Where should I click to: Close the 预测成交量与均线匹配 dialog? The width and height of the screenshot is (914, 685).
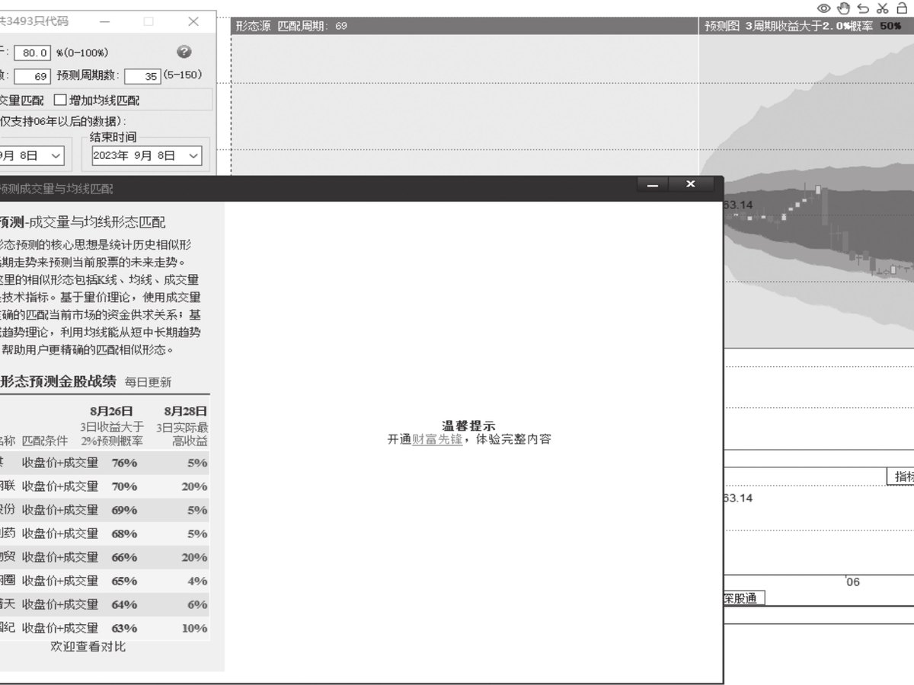[x=691, y=184]
